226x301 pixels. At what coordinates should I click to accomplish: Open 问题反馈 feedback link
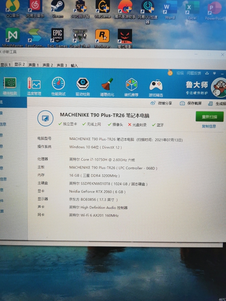pos(194,73)
